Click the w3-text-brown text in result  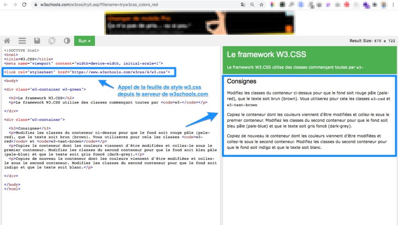pyautogui.click(x=242, y=105)
